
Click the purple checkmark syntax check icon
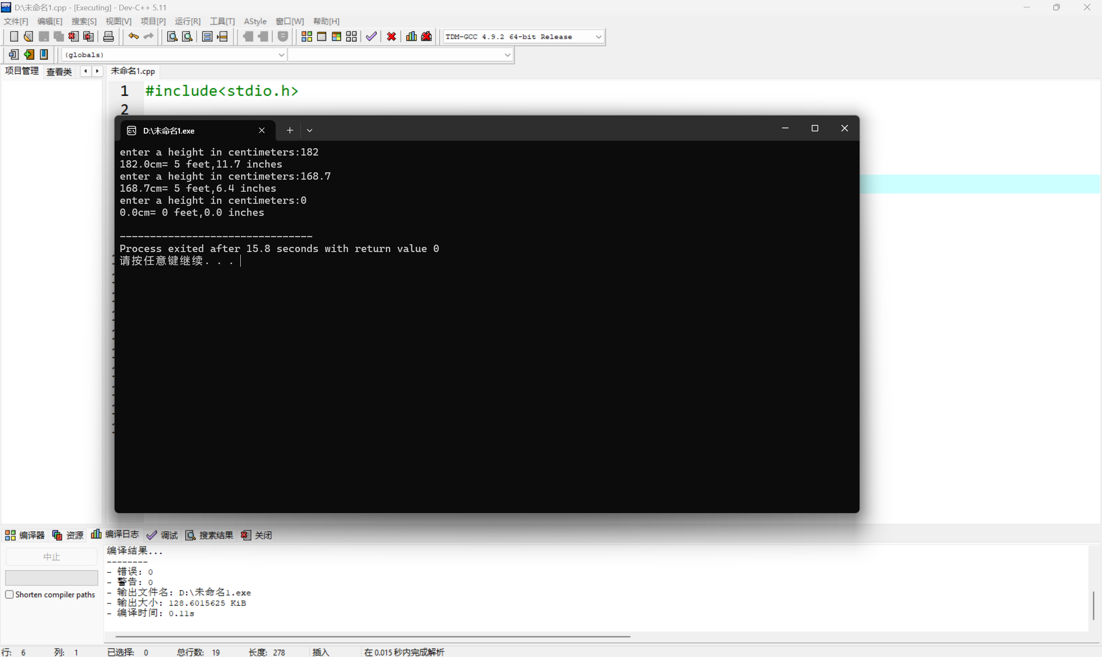tap(371, 37)
